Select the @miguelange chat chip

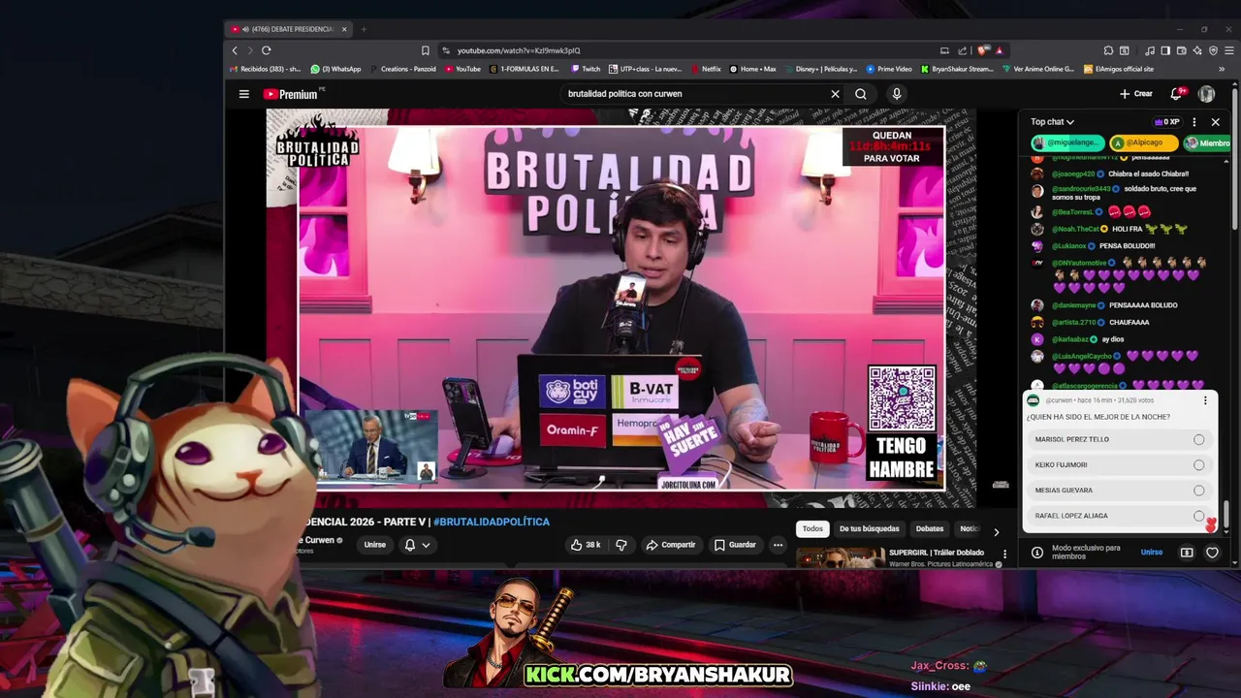tap(1067, 143)
